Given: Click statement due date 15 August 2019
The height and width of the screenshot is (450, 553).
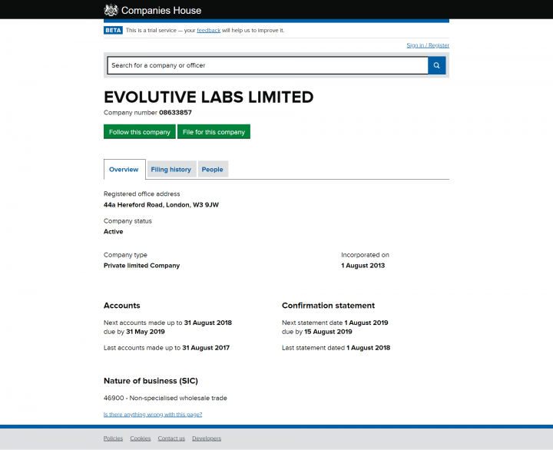Looking at the screenshot, I should pyautogui.click(x=328, y=332).
